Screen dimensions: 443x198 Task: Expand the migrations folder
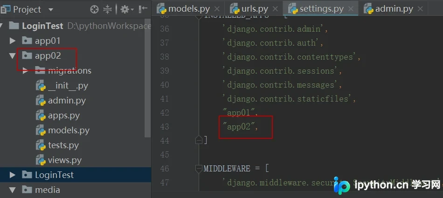coord(26,71)
